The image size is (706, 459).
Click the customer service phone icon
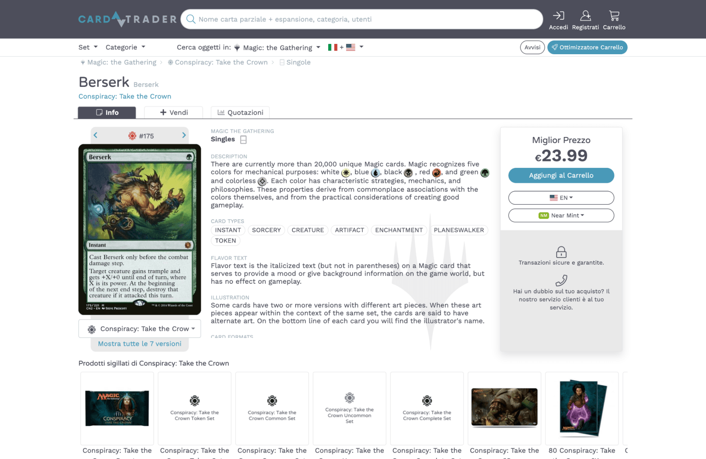tap(561, 280)
